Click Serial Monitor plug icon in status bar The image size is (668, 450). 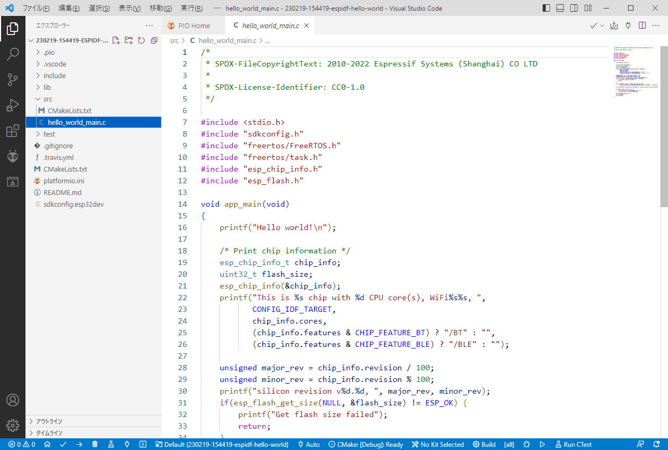tap(127, 444)
